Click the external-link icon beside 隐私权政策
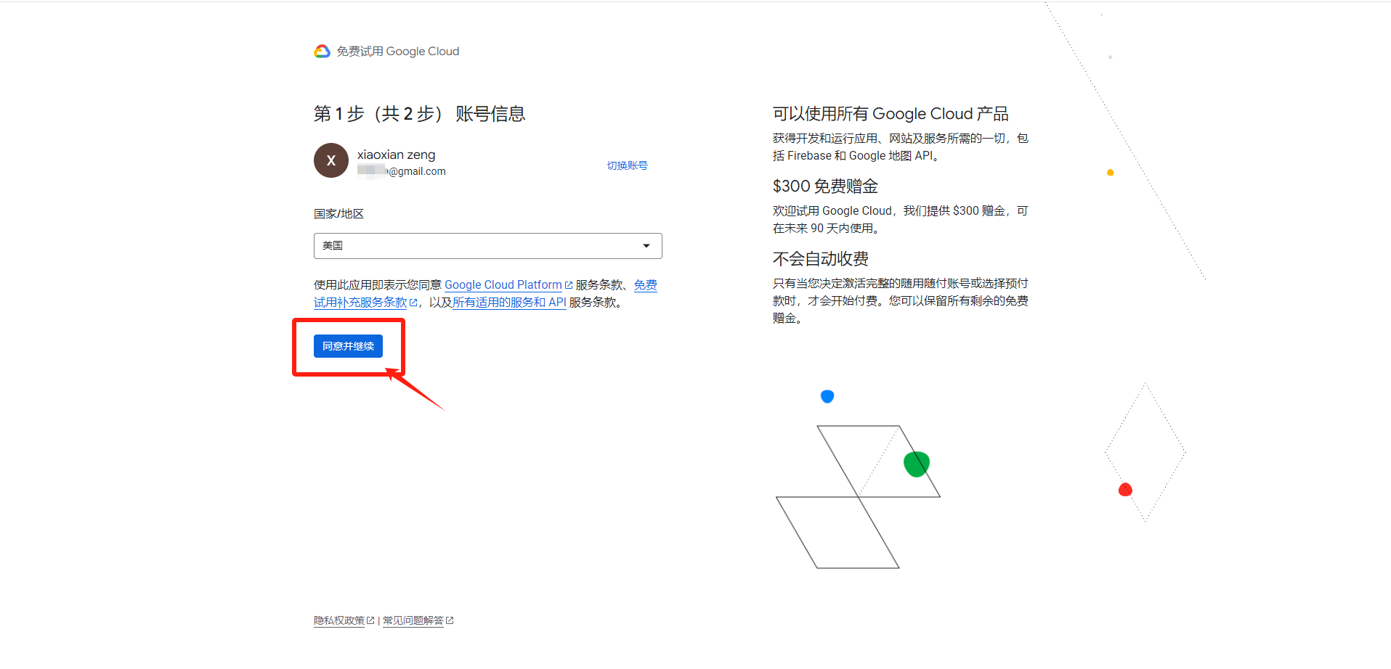 pos(370,620)
